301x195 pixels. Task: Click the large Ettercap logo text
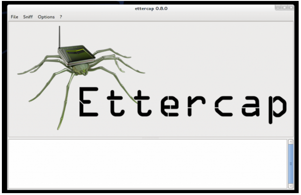[x=181, y=102]
